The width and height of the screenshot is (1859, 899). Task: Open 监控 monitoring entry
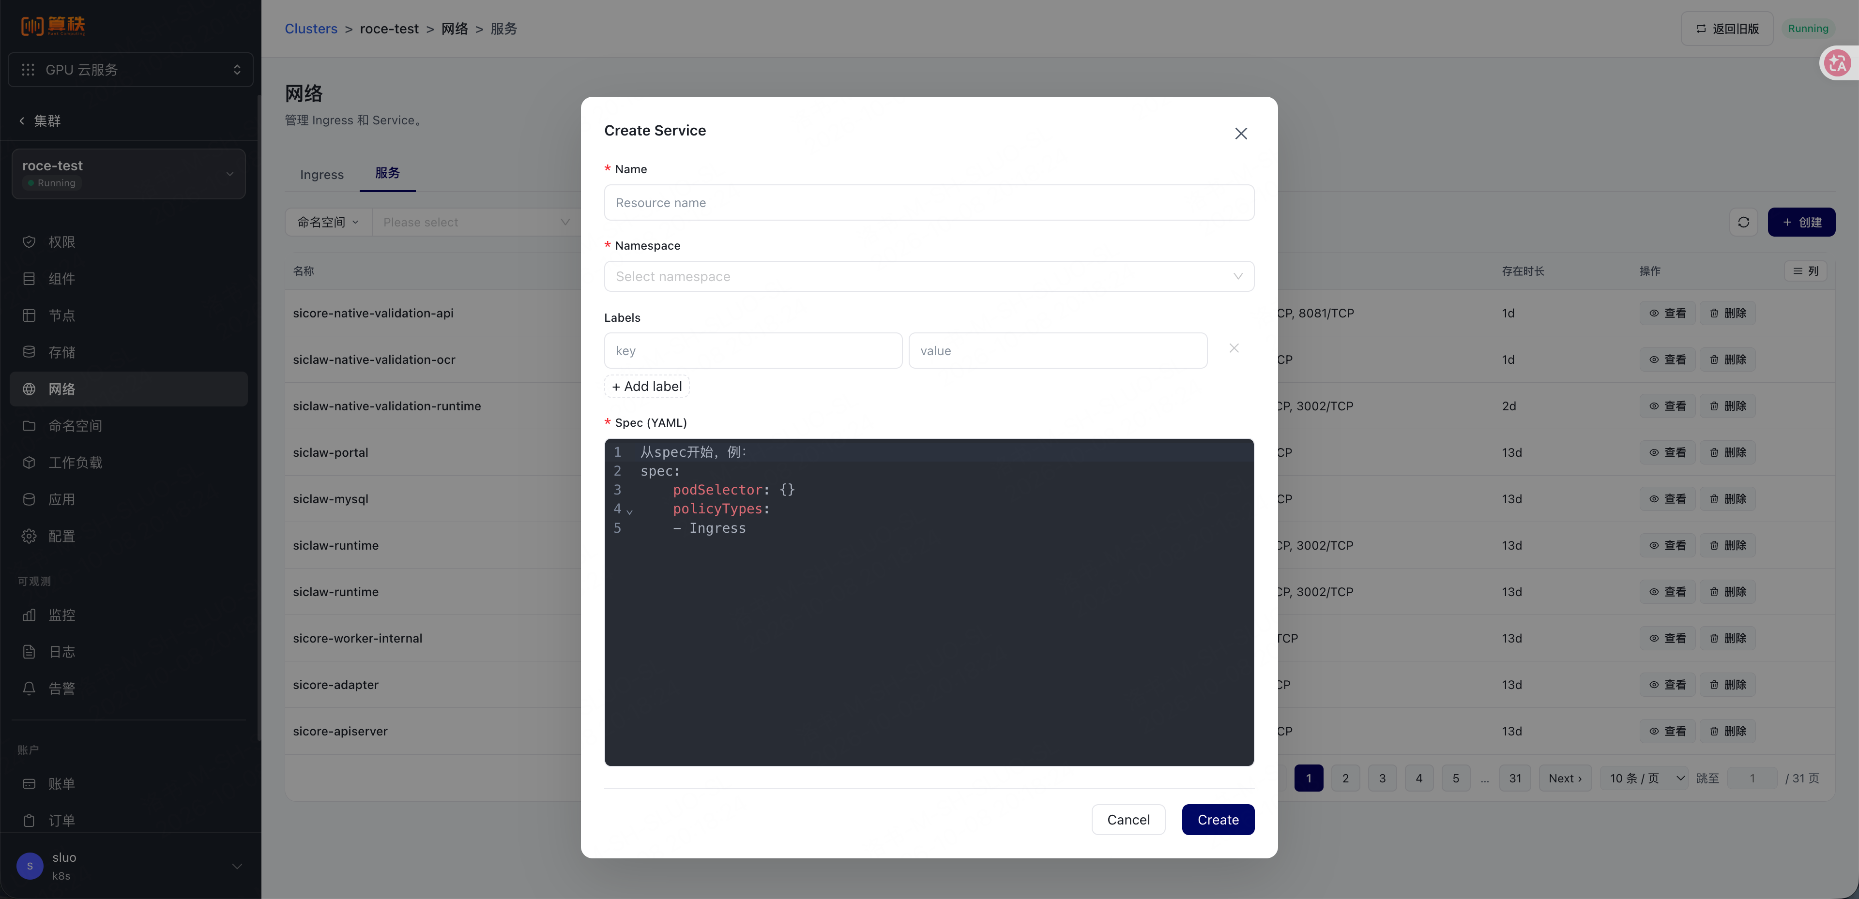[x=128, y=614]
